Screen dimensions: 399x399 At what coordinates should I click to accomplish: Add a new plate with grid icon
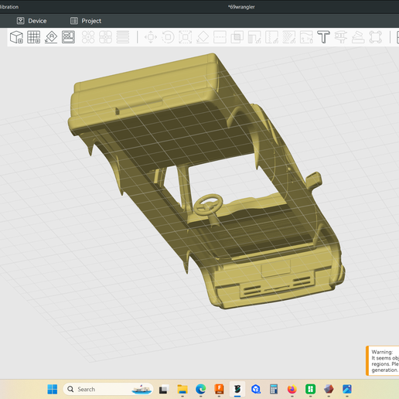(x=34, y=37)
